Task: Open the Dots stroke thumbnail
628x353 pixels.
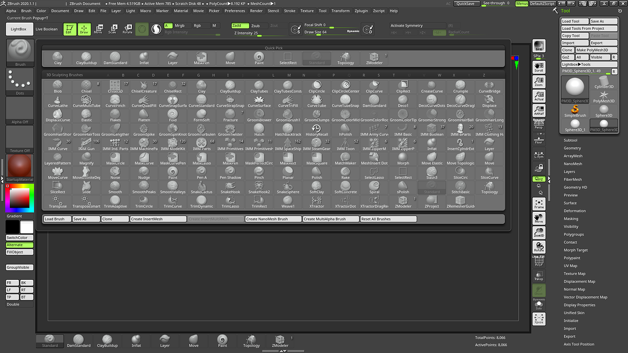Action: [x=20, y=82]
